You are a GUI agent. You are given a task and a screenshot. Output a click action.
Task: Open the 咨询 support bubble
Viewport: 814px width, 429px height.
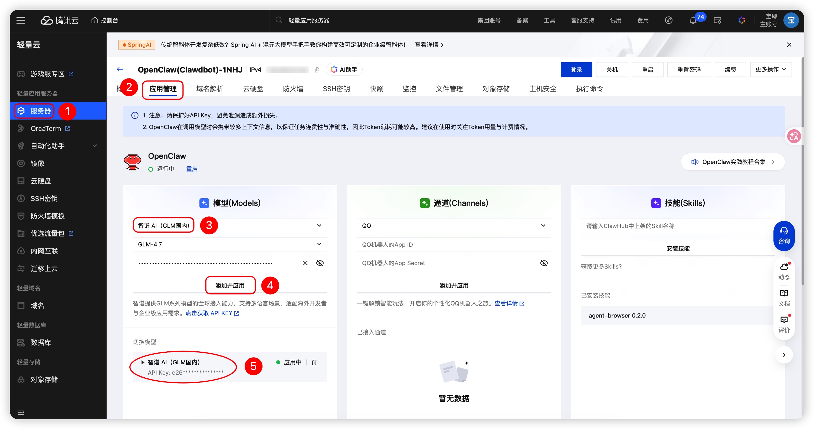click(x=784, y=236)
